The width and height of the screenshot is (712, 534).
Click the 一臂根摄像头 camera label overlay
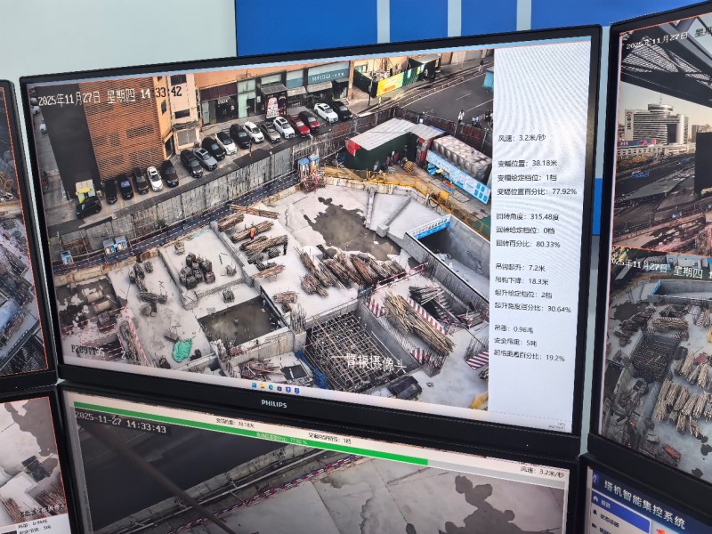coord(369,362)
